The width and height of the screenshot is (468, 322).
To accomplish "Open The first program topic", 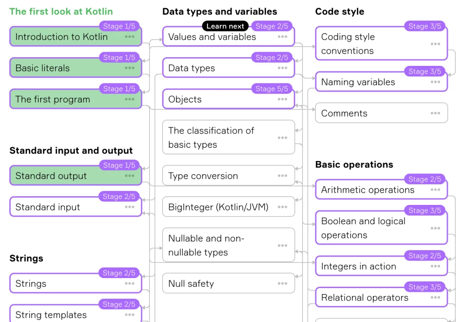I will [x=64, y=100].
